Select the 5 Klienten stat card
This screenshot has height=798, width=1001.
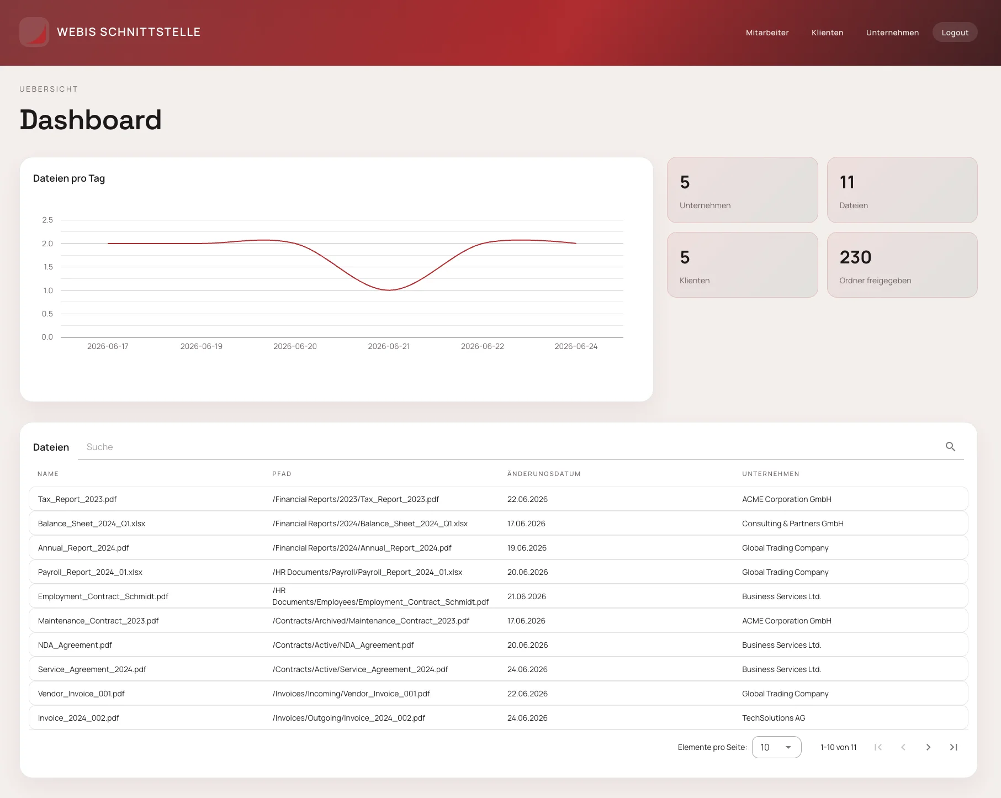(x=742, y=265)
